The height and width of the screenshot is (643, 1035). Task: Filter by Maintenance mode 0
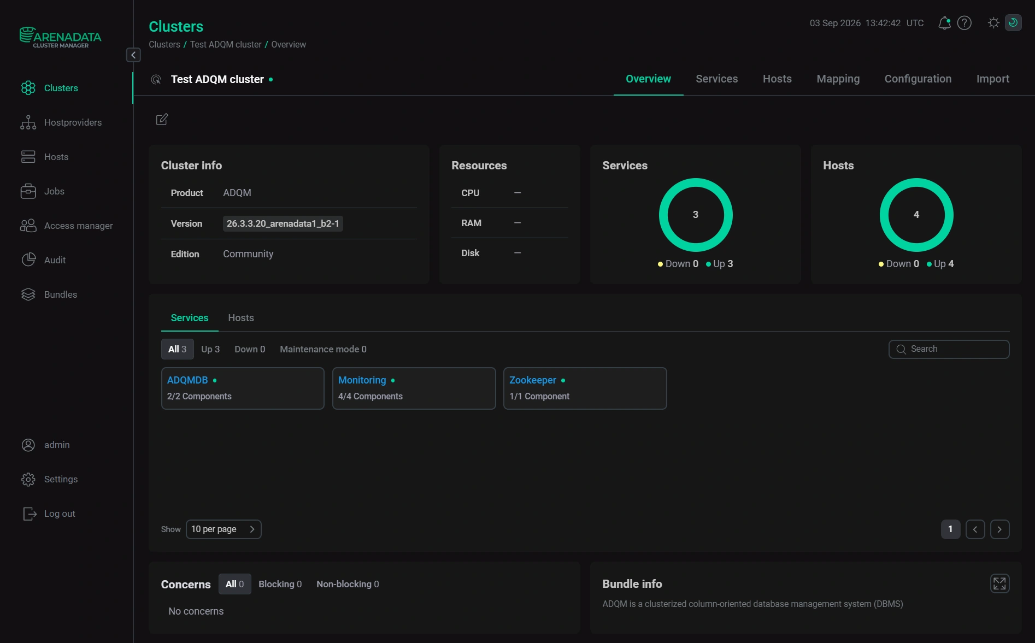pos(323,349)
